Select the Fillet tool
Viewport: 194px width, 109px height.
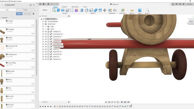(x=87, y=10)
